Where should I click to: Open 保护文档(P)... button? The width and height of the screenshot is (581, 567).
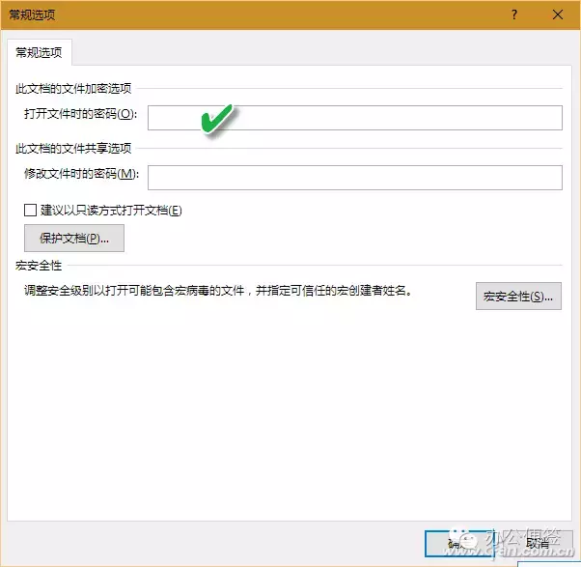74,238
